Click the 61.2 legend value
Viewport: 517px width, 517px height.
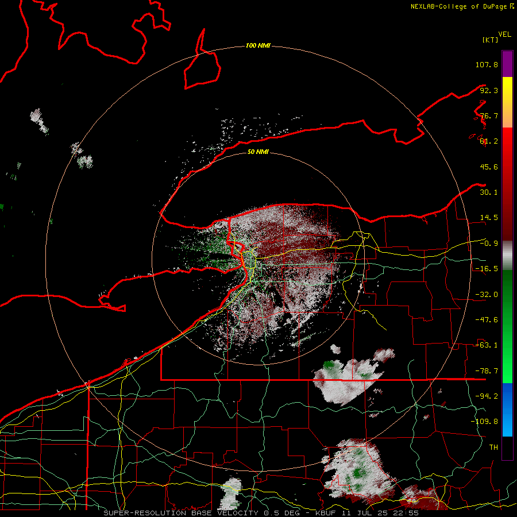pos(489,141)
